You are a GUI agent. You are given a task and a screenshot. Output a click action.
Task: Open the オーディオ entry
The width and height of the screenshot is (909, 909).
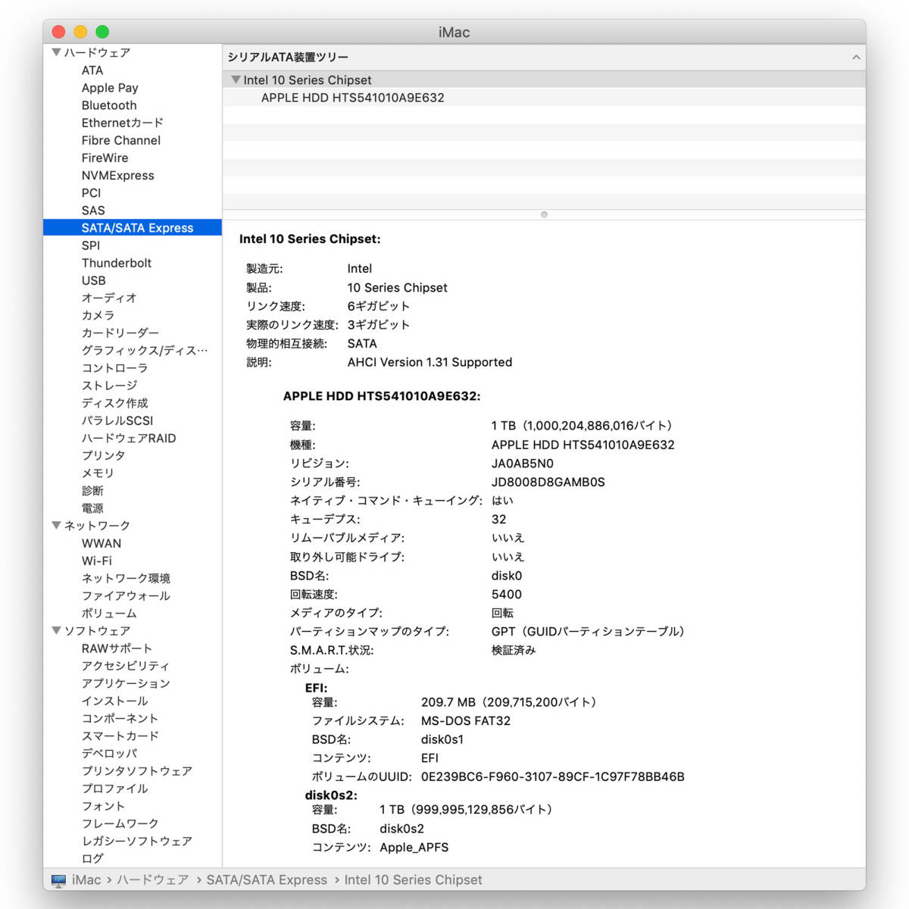(x=109, y=298)
